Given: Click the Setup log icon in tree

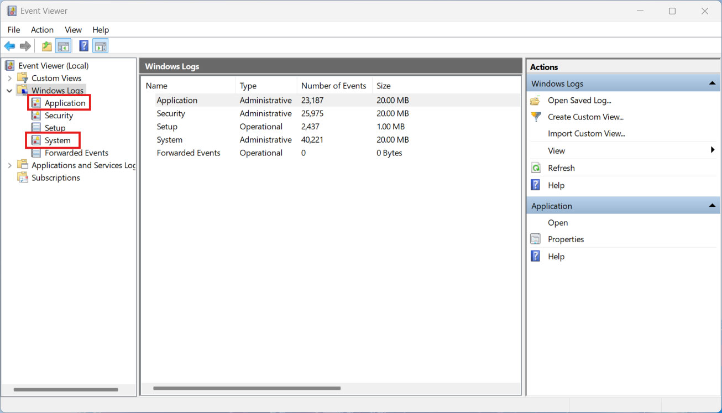Looking at the screenshot, I should click(x=36, y=128).
